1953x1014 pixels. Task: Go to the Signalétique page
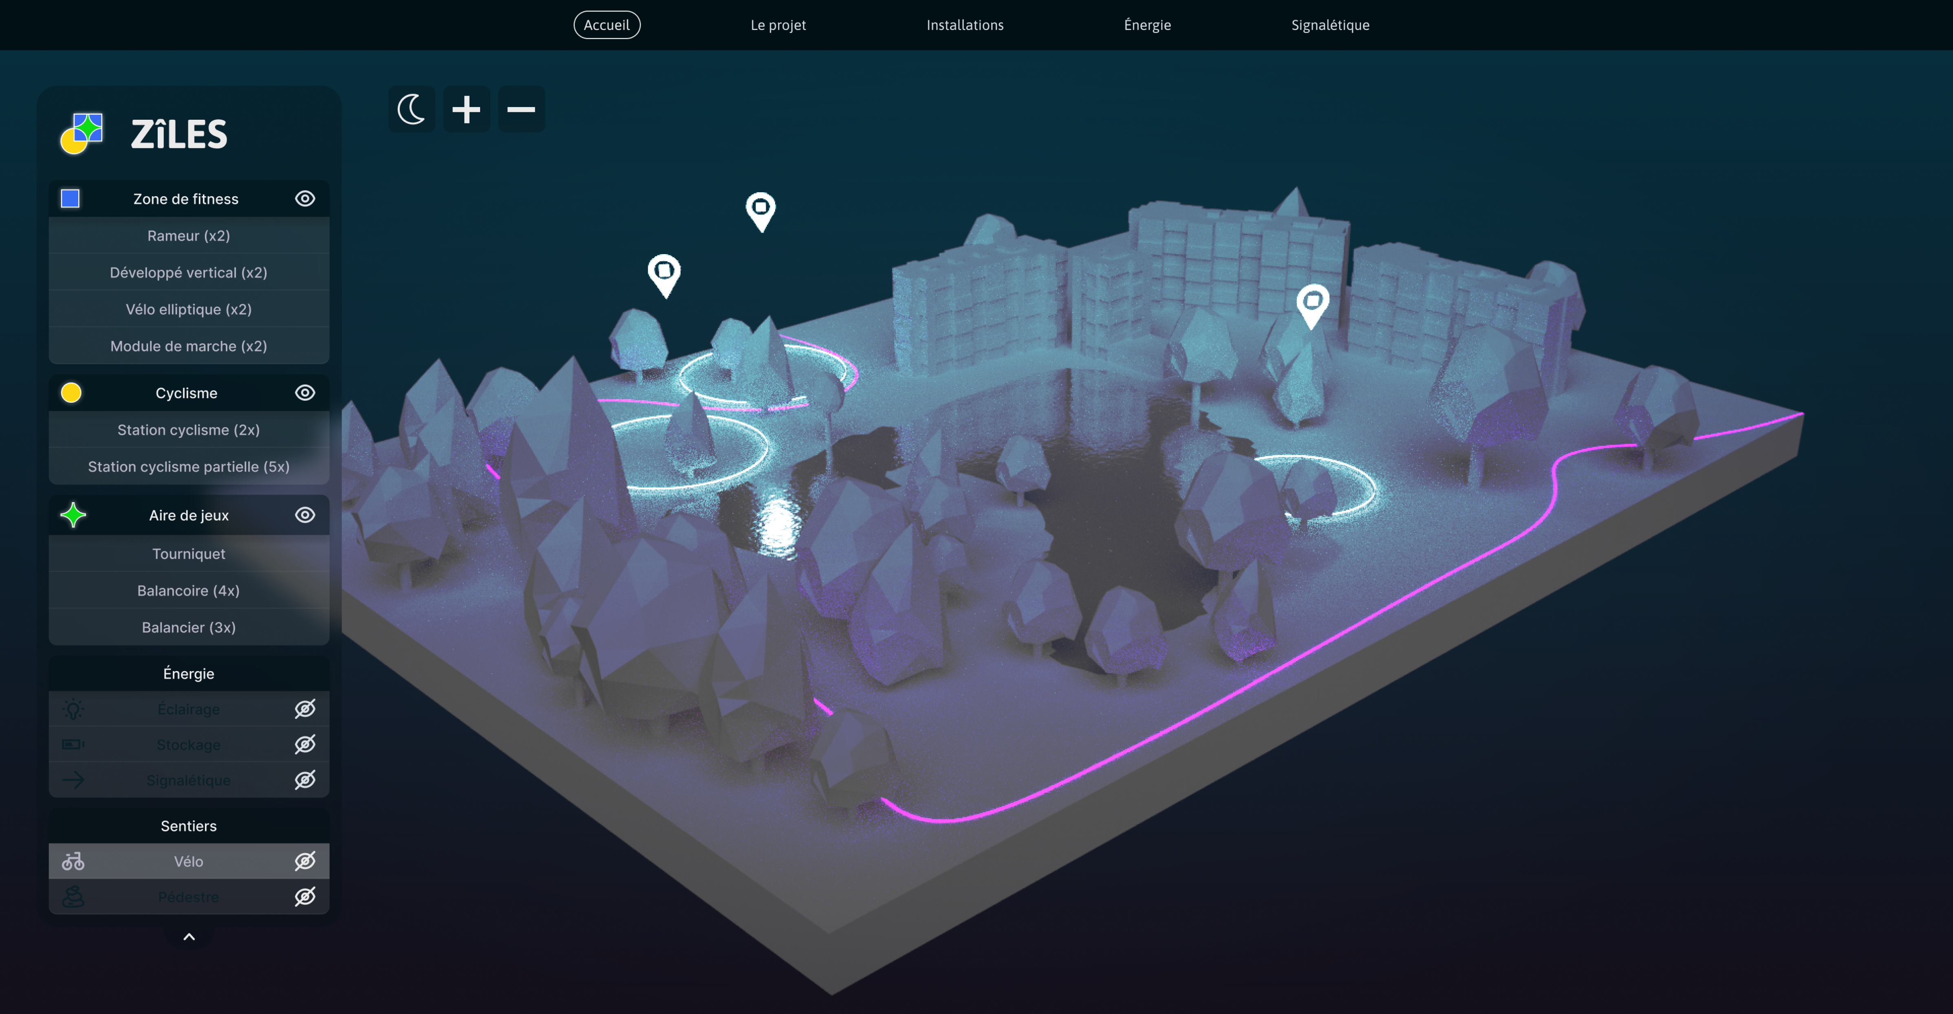pyautogui.click(x=1330, y=25)
